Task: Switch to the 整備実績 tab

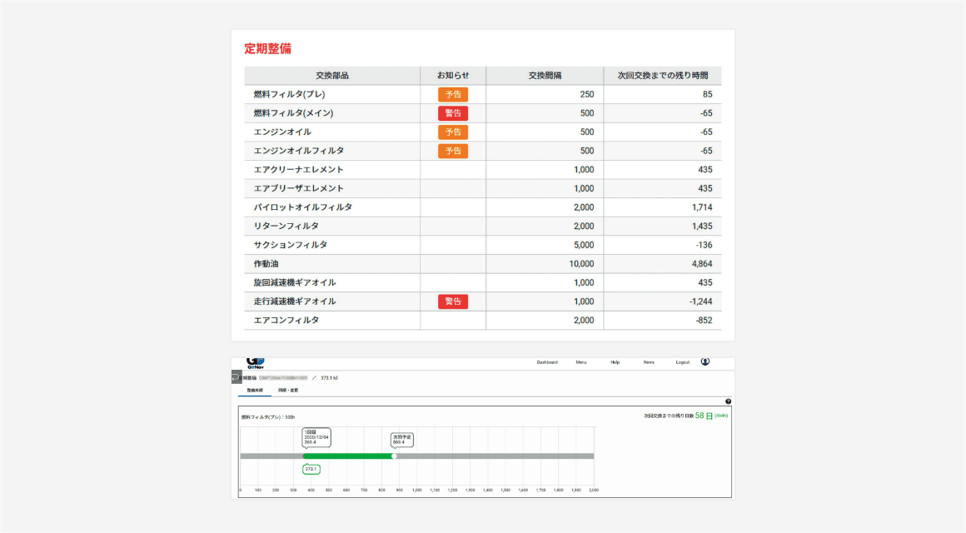Action: tap(254, 389)
